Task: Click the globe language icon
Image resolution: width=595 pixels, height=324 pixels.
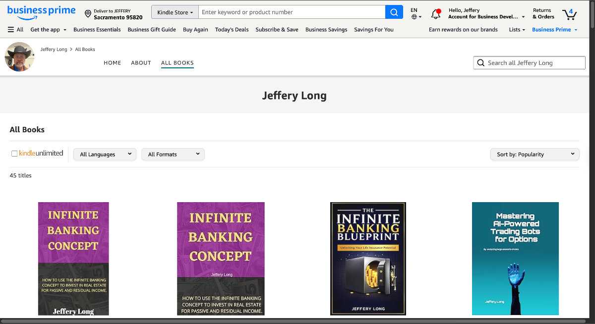Action: [415, 16]
